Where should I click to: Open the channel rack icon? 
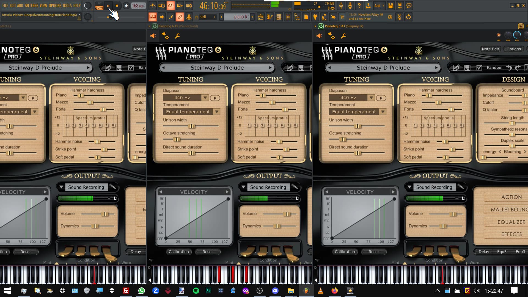[x=279, y=17]
